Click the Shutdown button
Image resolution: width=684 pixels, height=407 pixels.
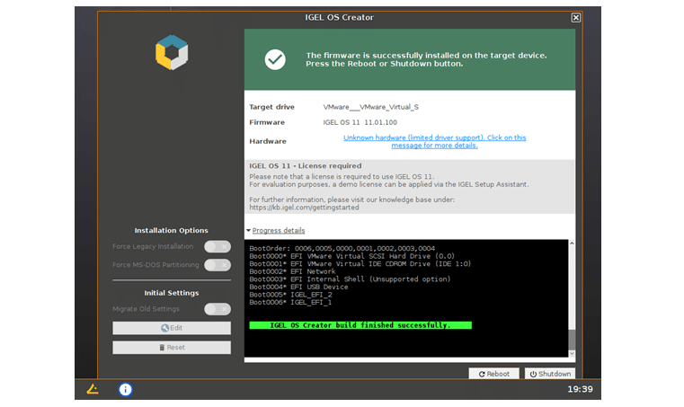click(550, 374)
